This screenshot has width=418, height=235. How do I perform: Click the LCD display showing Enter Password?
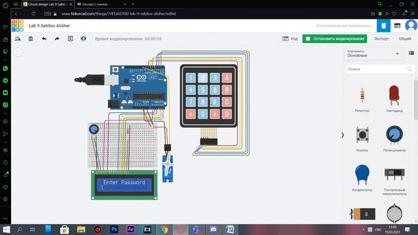[124, 185]
